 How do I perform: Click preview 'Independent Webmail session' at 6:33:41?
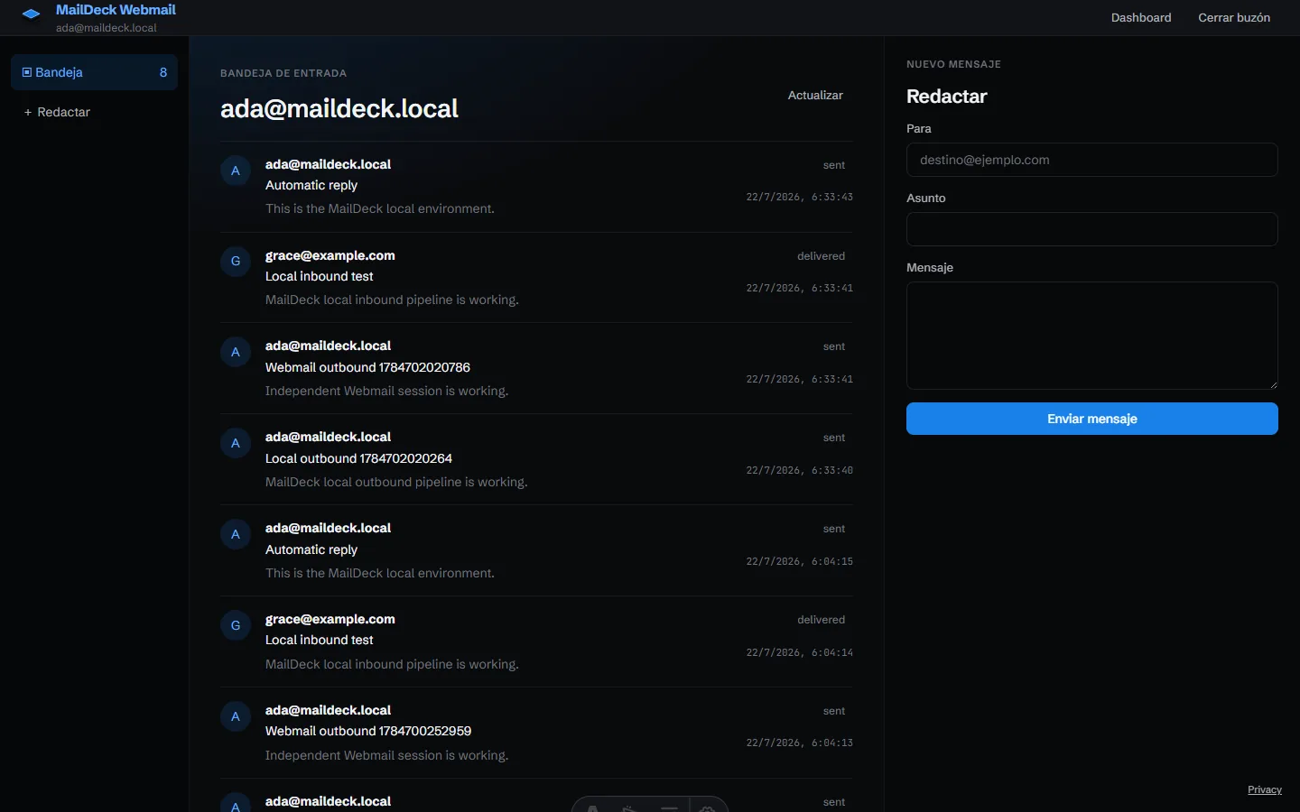tap(386, 391)
